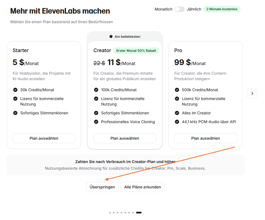This screenshot has height=220, width=265.
Task: Select the Creator plan button
Action: click(125, 138)
